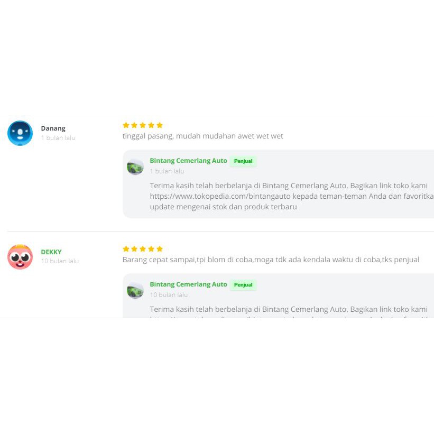Click Penjual badge in second reply
Screen dimensions: 434x434
coord(243,285)
